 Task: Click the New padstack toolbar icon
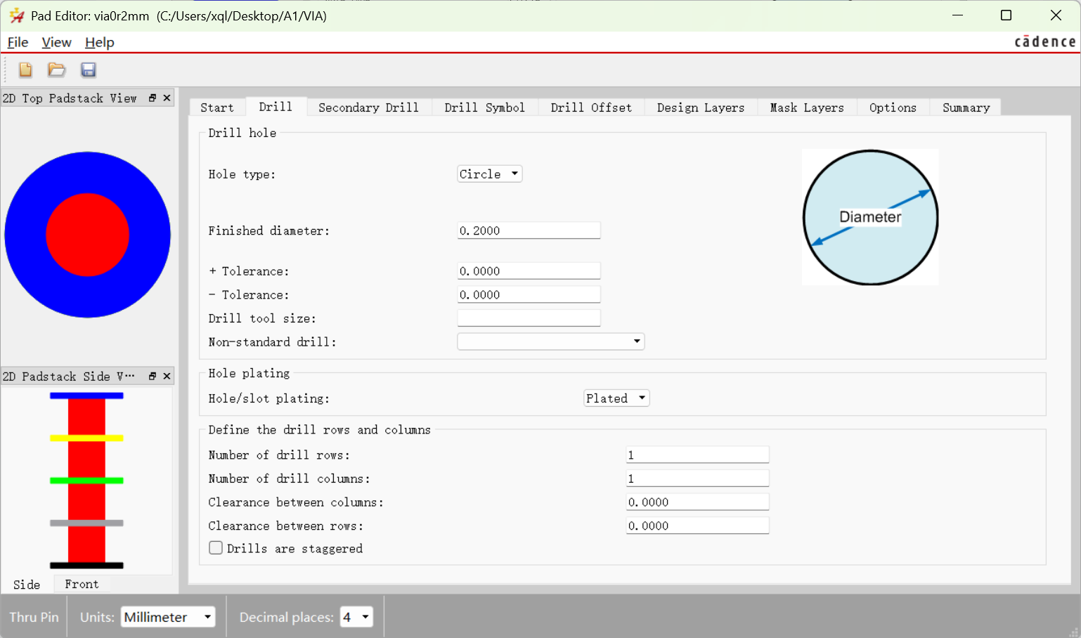click(25, 70)
